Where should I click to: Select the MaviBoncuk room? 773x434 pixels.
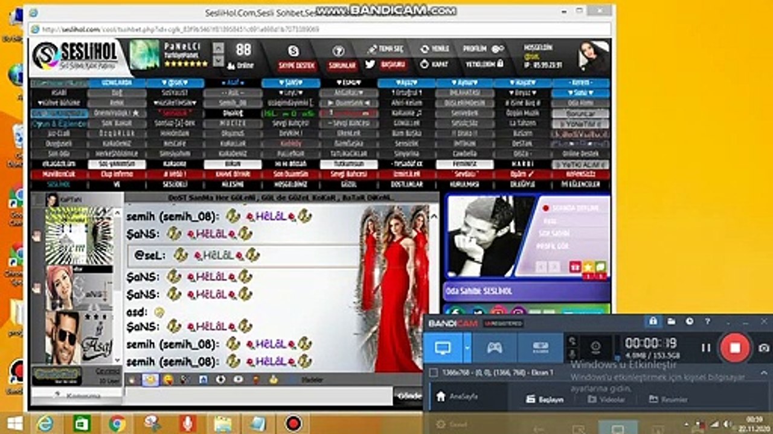tap(59, 174)
